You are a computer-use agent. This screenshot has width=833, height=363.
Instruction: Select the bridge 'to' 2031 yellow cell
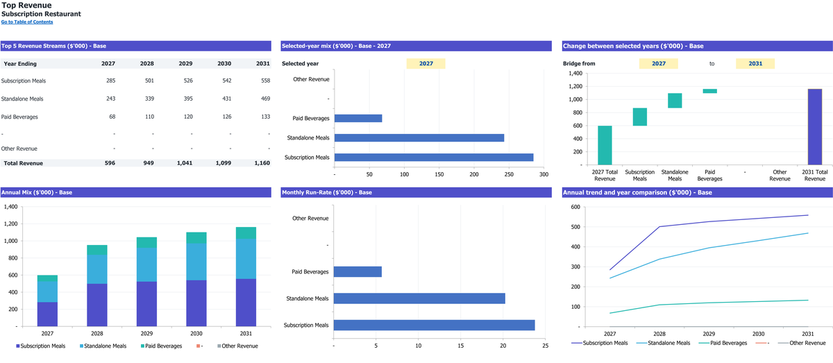(x=755, y=63)
